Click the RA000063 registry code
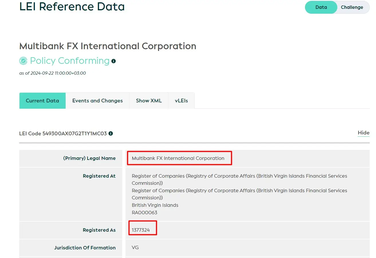 pyautogui.click(x=144, y=213)
